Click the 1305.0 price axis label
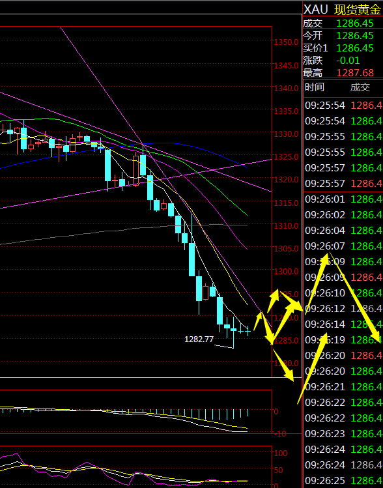Image resolution: width=383 pixels, height=488 pixels. tap(286, 249)
